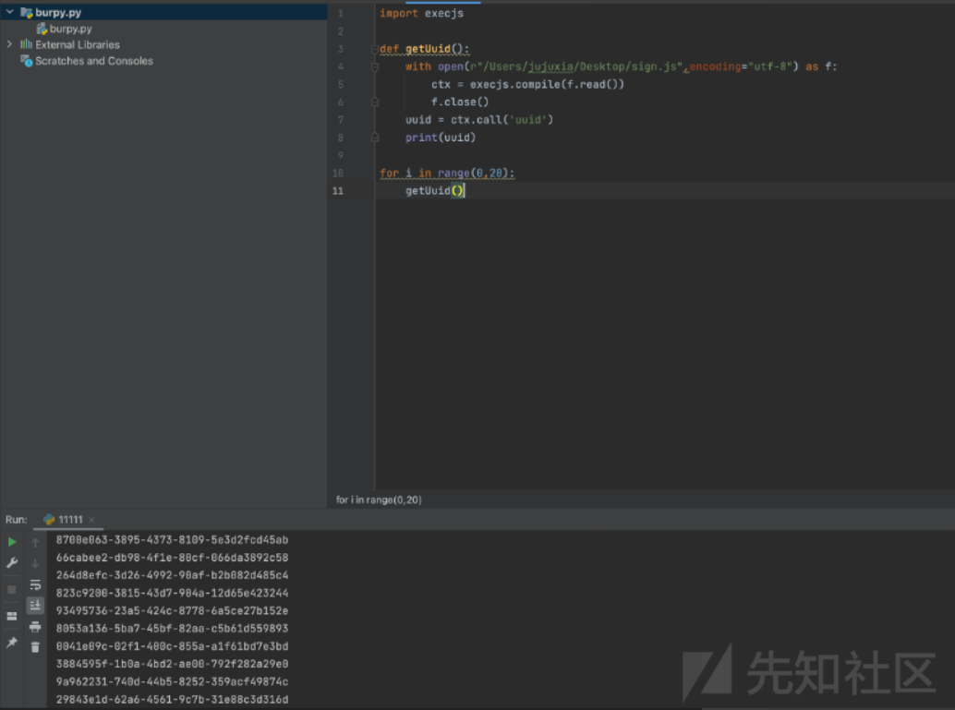
Task: Click the Scratches and Consoles icon
Action: click(26, 61)
